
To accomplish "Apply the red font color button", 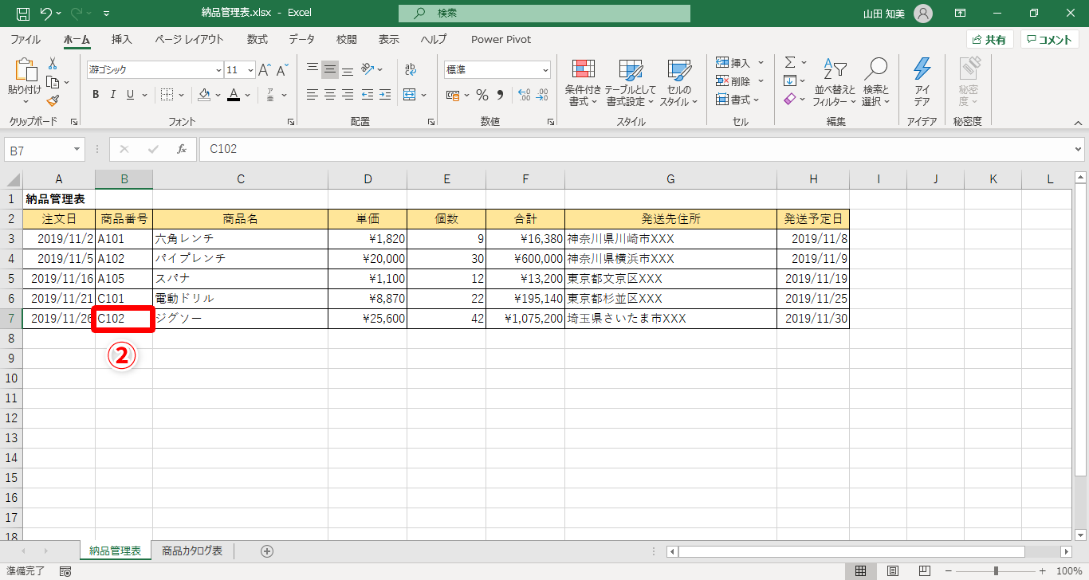I will click(234, 95).
